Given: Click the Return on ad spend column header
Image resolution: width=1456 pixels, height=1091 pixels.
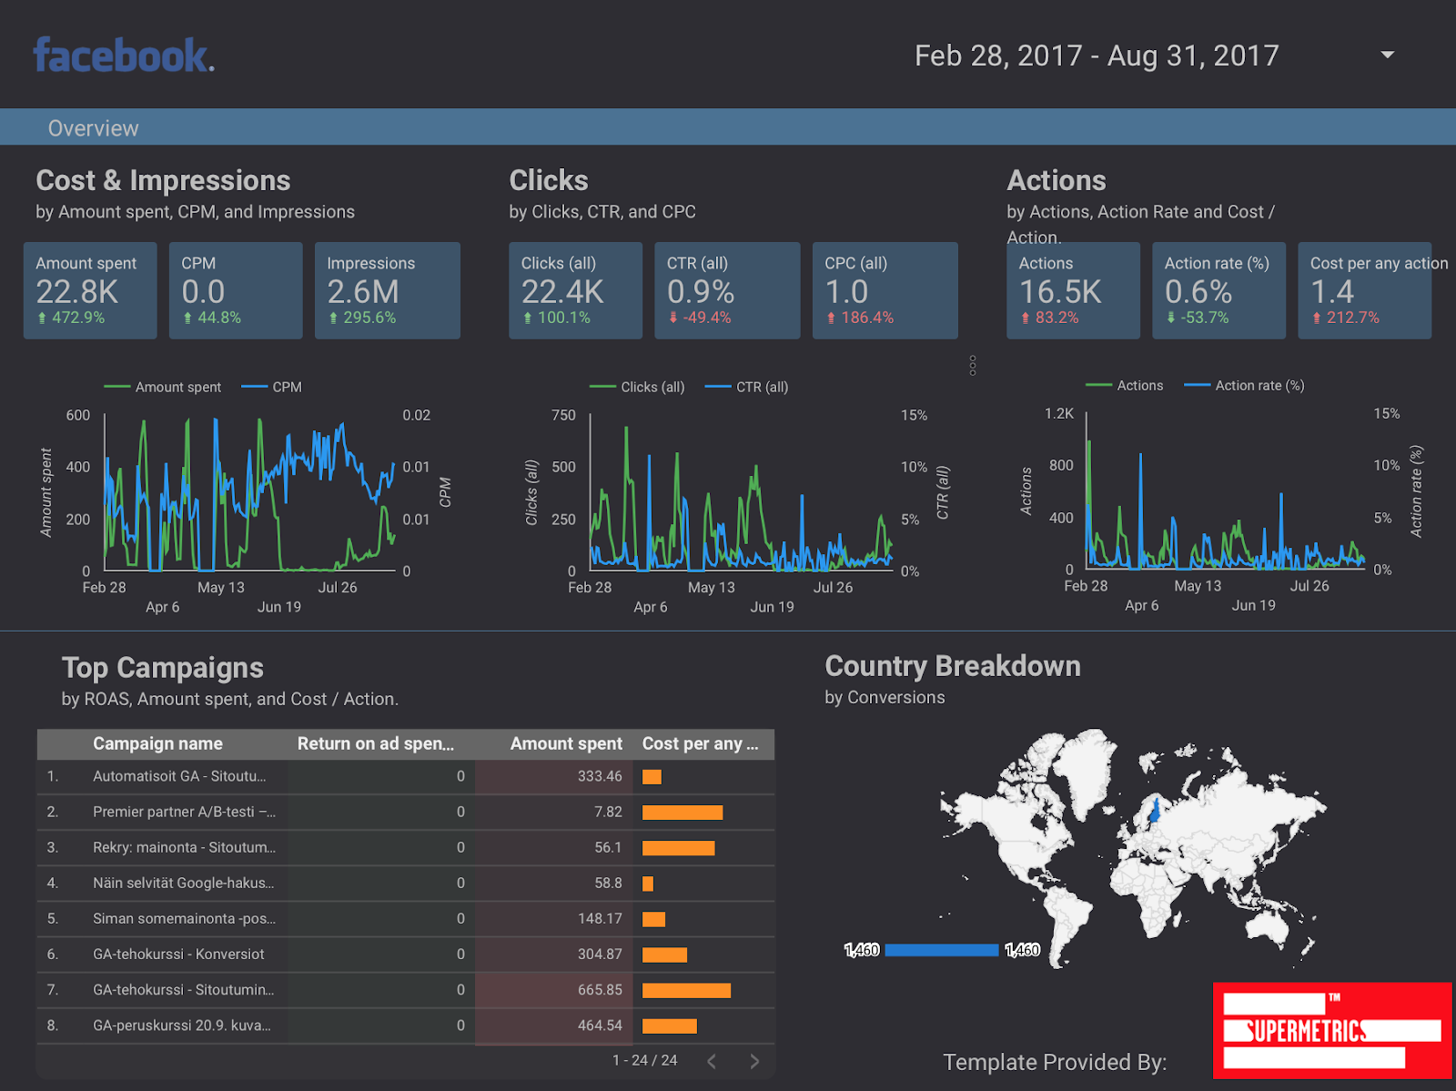Looking at the screenshot, I should 375,743.
